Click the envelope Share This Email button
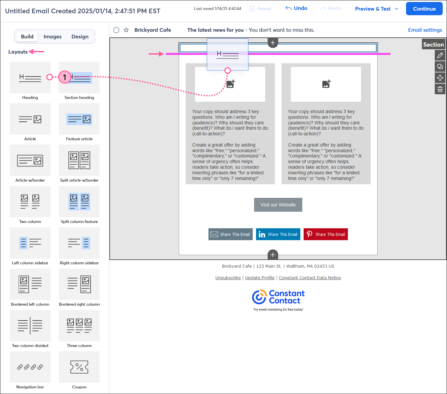Screen dimensions: 447x394 tap(231, 234)
